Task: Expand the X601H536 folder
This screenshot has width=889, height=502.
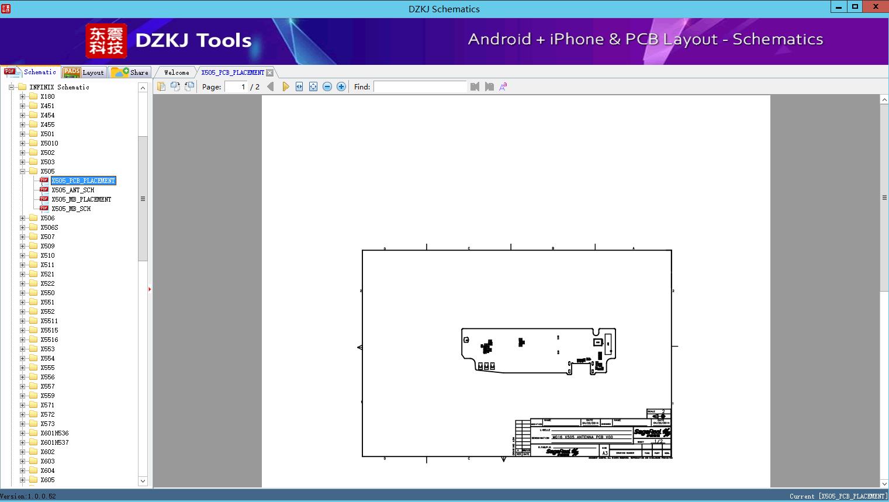Action: pyautogui.click(x=22, y=433)
